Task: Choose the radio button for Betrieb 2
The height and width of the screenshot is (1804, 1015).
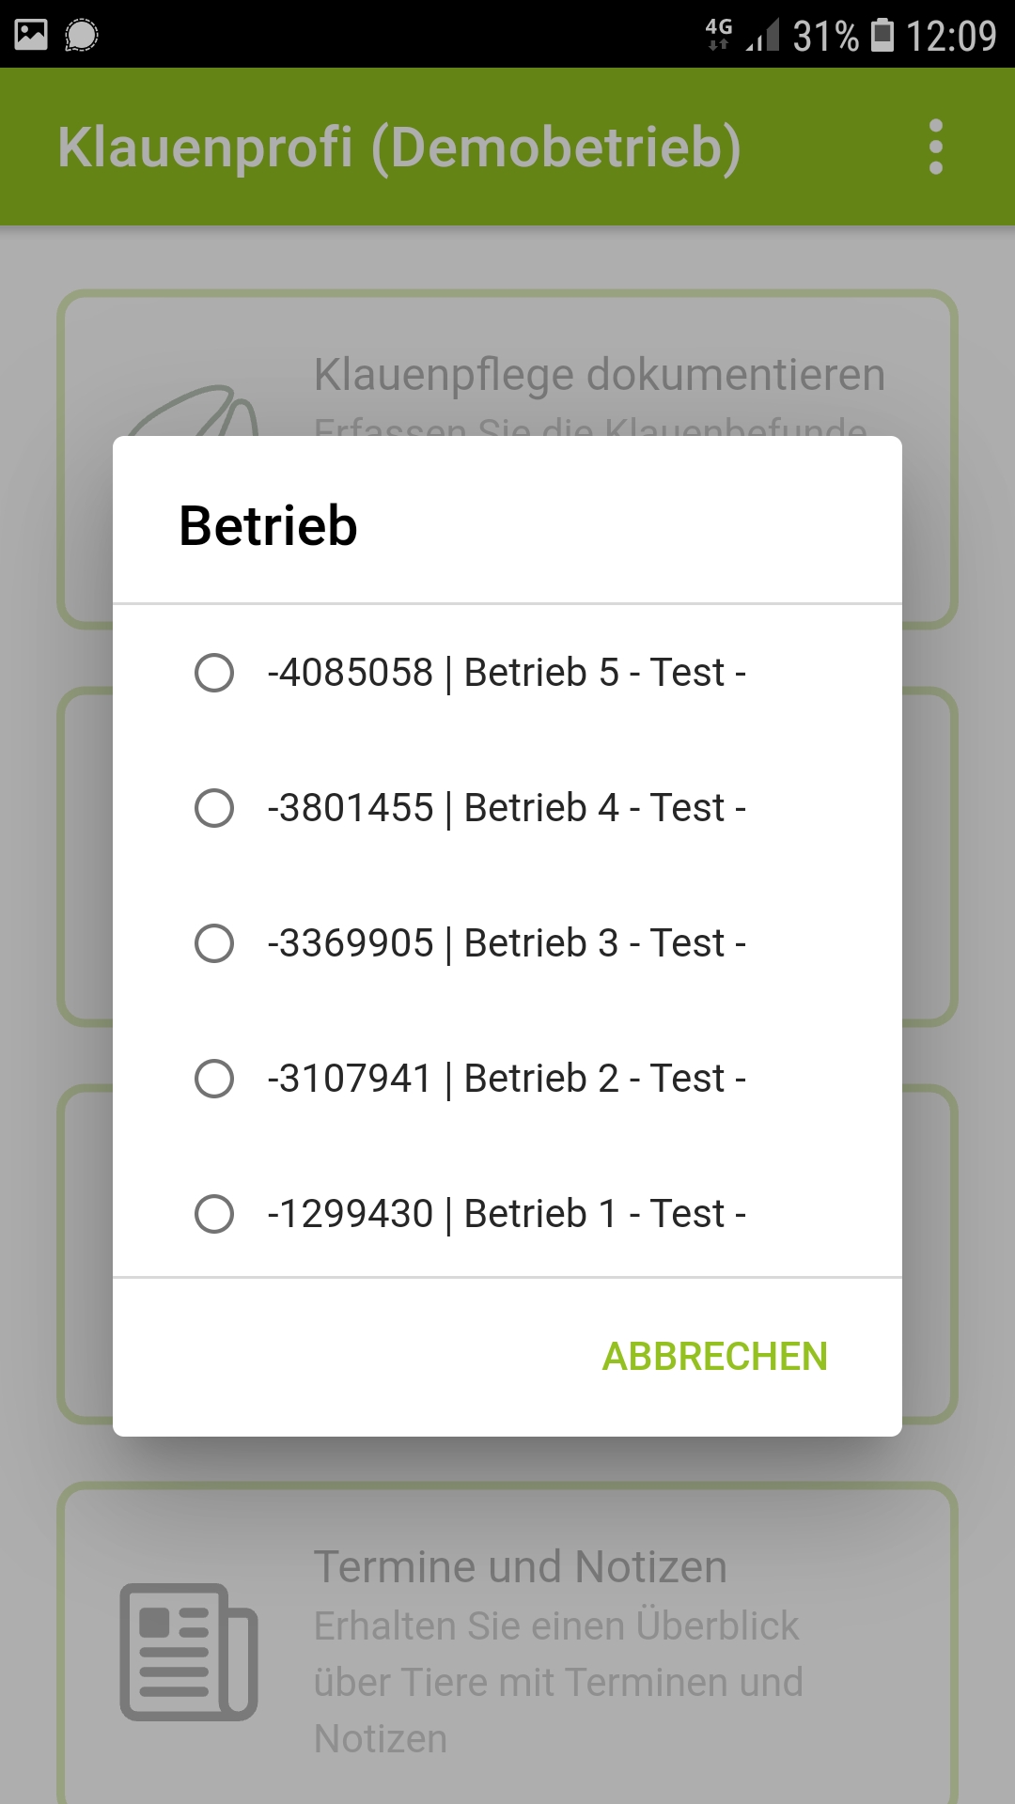Action: pyautogui.click(x=214, y=1079)
